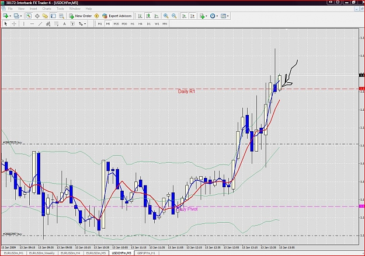Open the Insert menu
The image size is (365, 256).
[33, 9]
